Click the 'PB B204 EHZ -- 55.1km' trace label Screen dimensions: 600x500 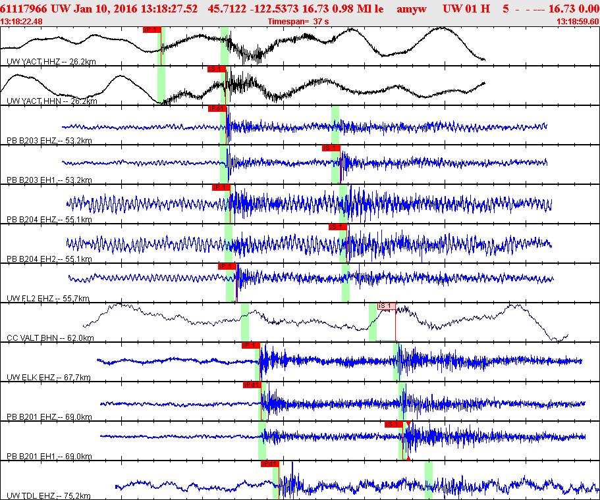49,220
